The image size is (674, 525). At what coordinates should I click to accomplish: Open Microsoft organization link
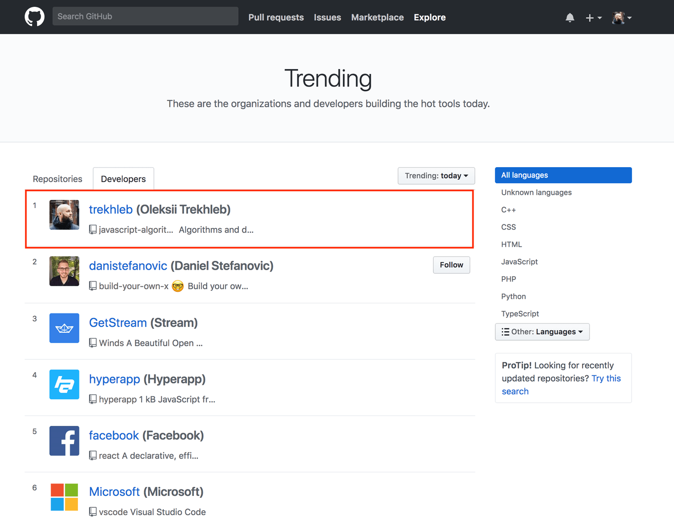point(114,491)
